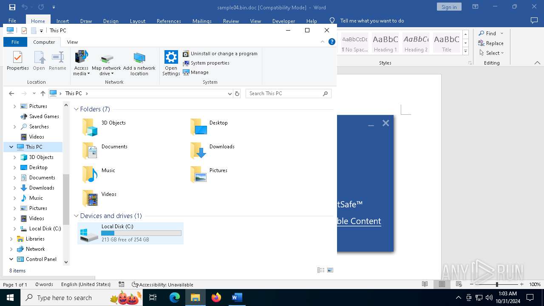Viewport: 544px width, 306px height.
Task: Open Task View on the taskbar
Action: click(153, 297)
